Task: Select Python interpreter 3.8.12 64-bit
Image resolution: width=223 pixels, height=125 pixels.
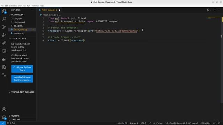Action: click(182, 123)
